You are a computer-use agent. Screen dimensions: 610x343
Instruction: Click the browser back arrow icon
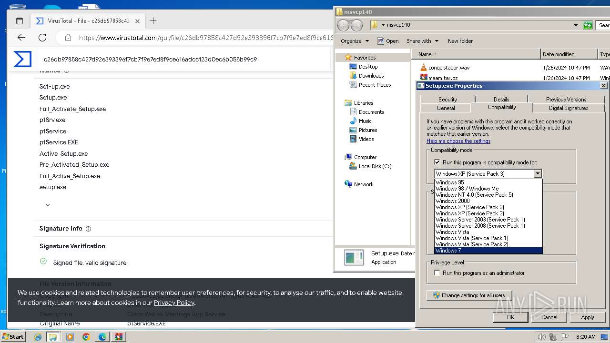pos(21,38)
